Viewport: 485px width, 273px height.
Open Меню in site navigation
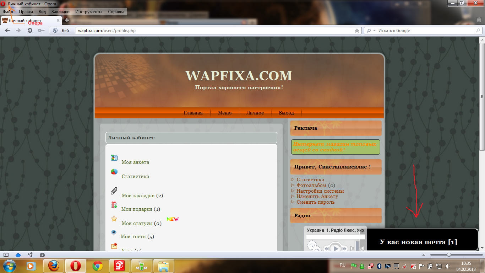point(225,113)
